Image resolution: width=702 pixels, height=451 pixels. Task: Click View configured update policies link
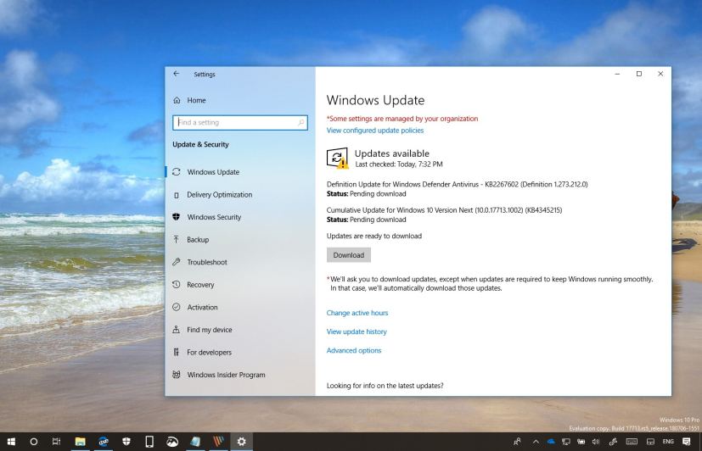tap(375, 131)
